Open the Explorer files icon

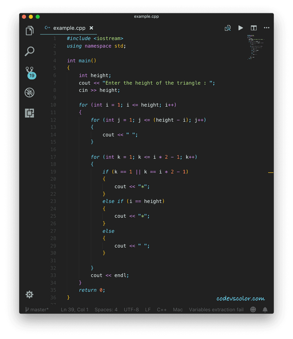30,31
